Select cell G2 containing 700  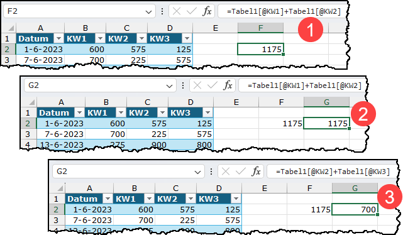355,210
